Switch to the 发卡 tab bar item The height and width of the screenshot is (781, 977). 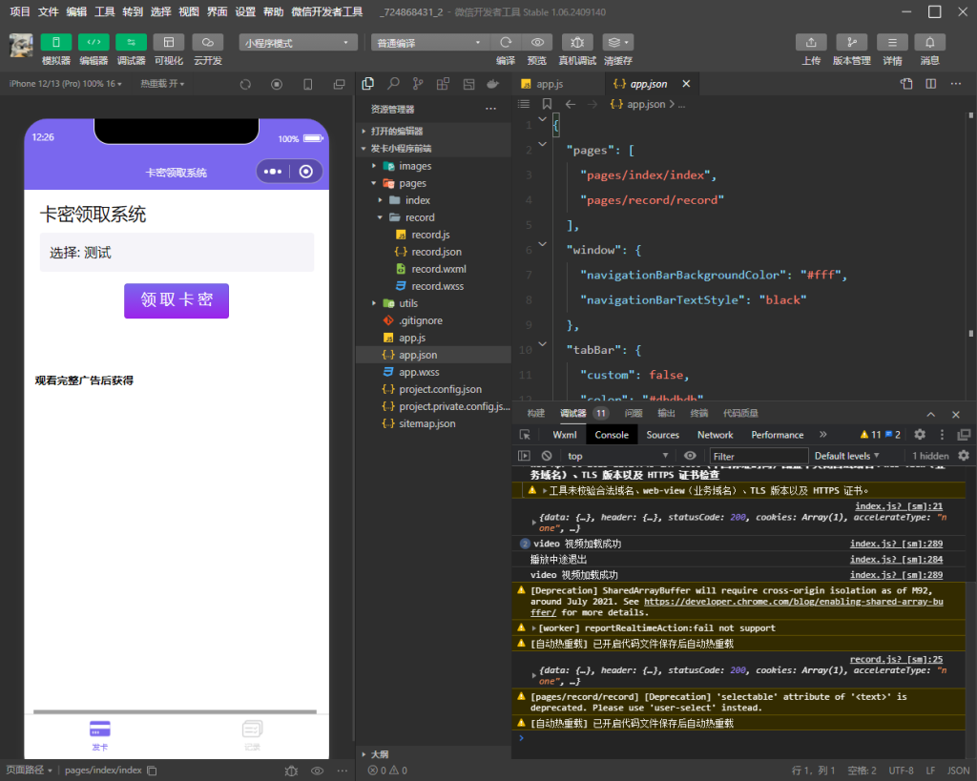click(100, 735)
